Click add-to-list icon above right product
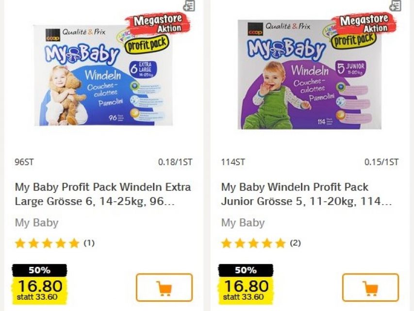This screenshot has height=311, width=414. coord(395,5)
